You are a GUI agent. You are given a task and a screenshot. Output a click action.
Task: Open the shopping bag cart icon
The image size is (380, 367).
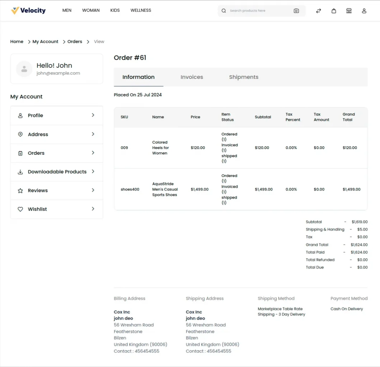tap(334, 11)
